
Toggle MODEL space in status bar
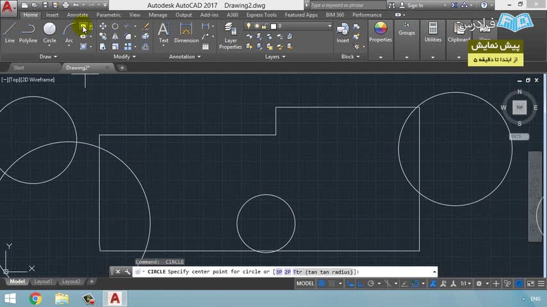pos(306,283)
